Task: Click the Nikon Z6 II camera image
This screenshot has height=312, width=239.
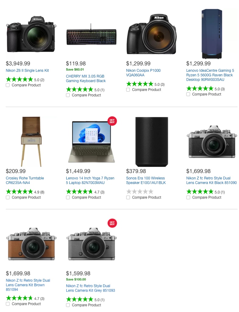Action: [x=31, y=34]
